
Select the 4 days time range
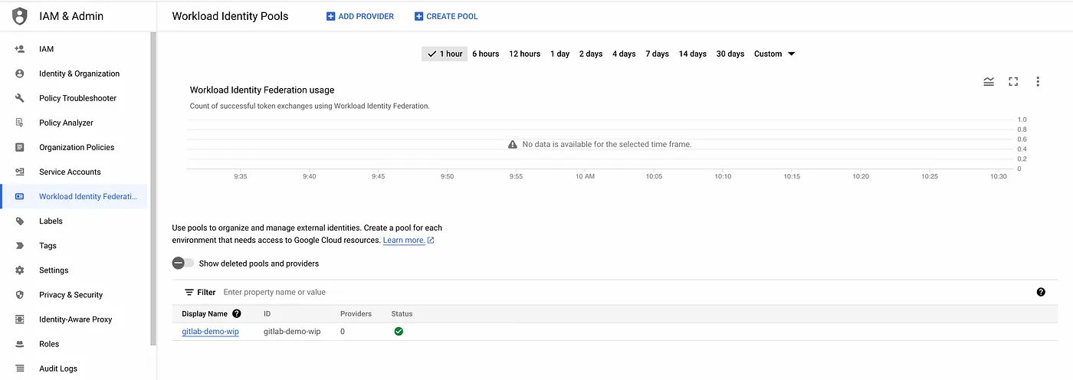[x=624, y=54]
